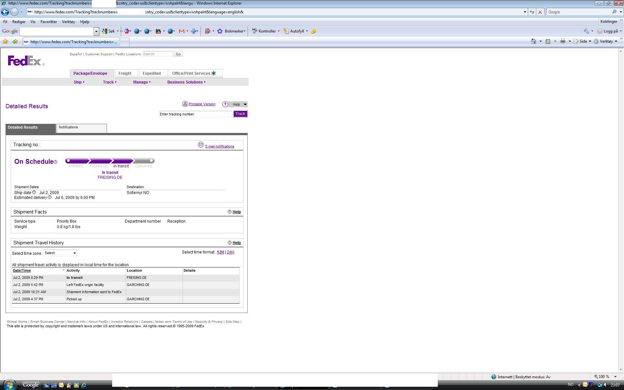
Task: Open the Hjelp menu
Action: (x=84, y=22)
